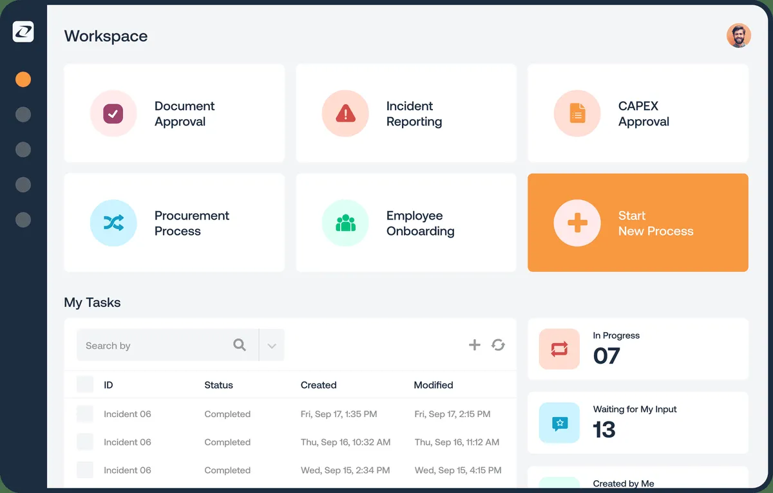773x493 pixels.
Task: Click the Employee Onboarding people icon
Action: click(345, 223)
